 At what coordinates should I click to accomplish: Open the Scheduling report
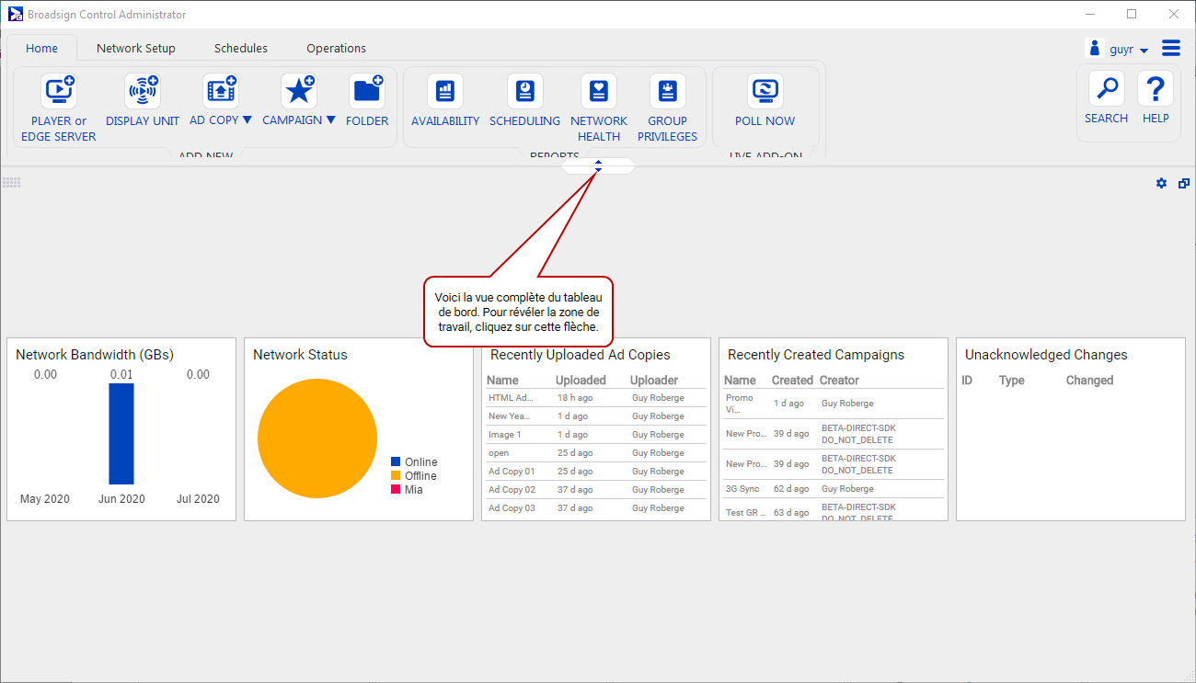[524, 91]
